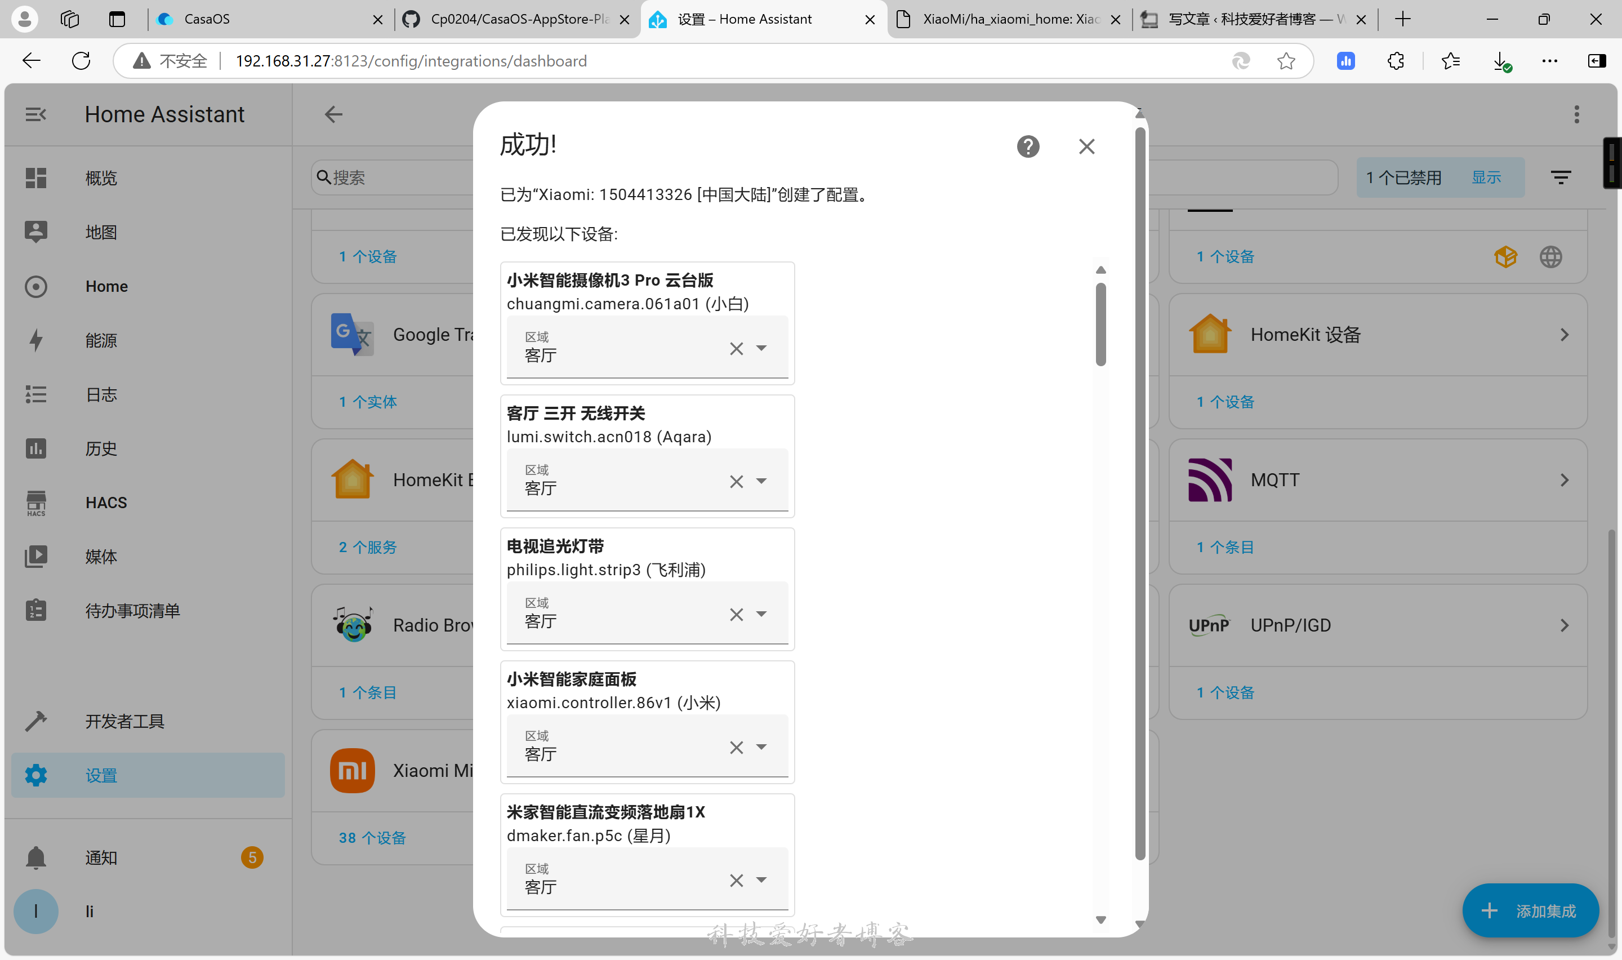The height and width of the screenshot is (960, 1622).
Task: Clear area for 小米智能摄像机3 Pro 云台版
Action: [x=736, y=349]
